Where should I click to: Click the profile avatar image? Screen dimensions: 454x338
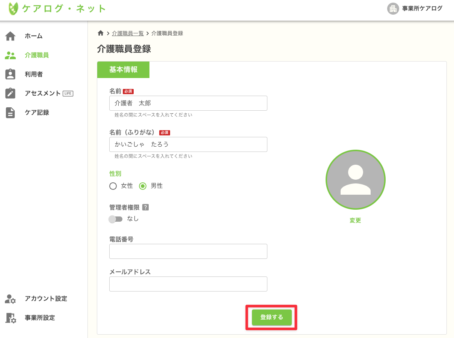[355, 180]
